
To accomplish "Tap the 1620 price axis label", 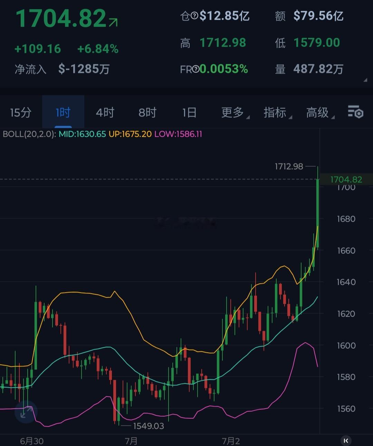I will pyautogui.click(x=346, y=314).
